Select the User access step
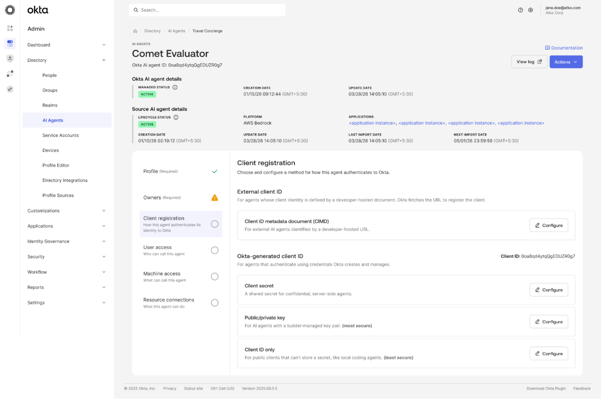 coord(181,250)
